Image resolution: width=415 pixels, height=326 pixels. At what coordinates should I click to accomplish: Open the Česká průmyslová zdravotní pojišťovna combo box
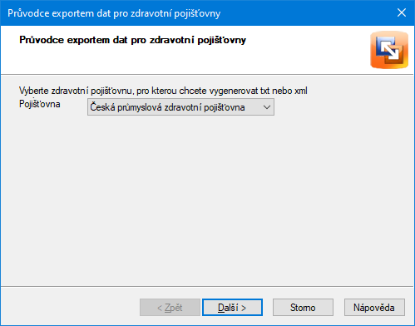[180, 107]
